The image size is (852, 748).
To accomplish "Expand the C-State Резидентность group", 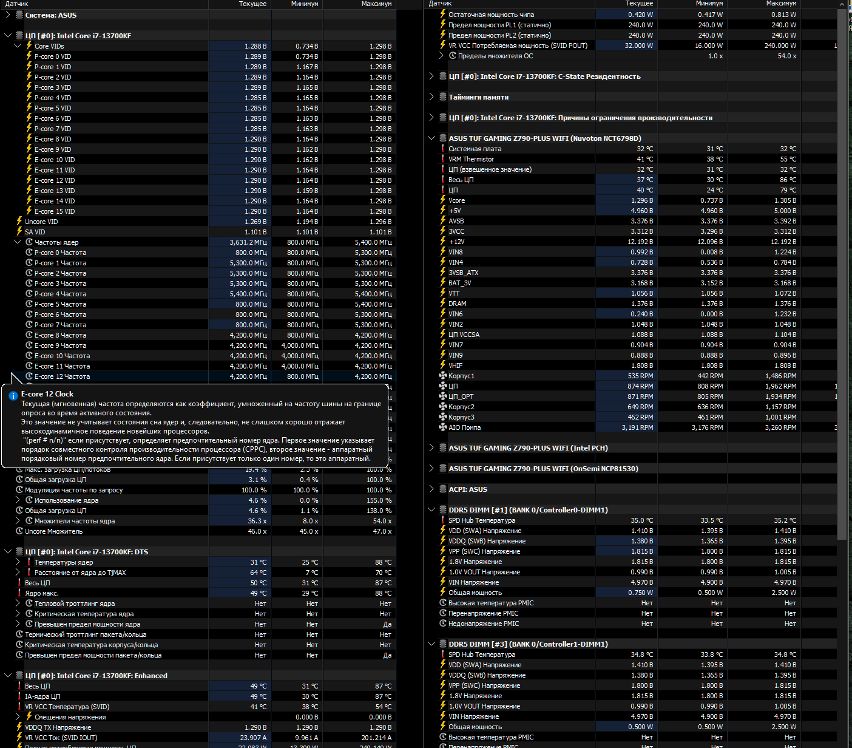I will (431, 76).
